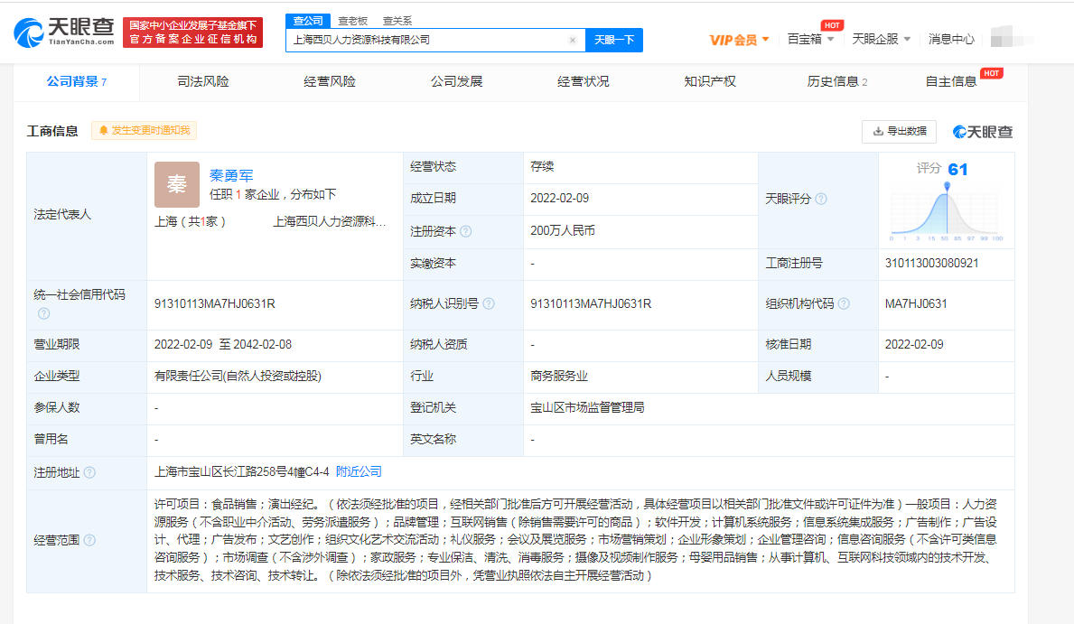The width and height of the screenshot is (1074, 624).
Task: Click the 200万人民币 registered capital value
Action: pyautogui.click(x=563, y=231)
